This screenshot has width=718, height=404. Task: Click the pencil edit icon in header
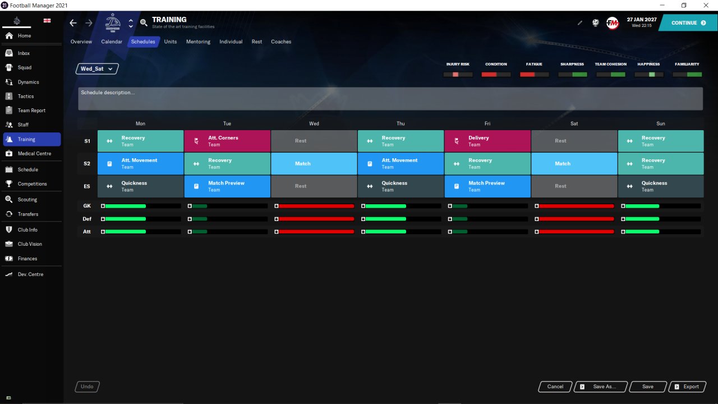580,23
